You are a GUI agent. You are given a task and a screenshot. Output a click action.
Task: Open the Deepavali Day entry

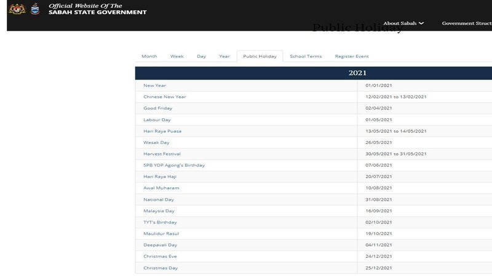tap(161, 245)
